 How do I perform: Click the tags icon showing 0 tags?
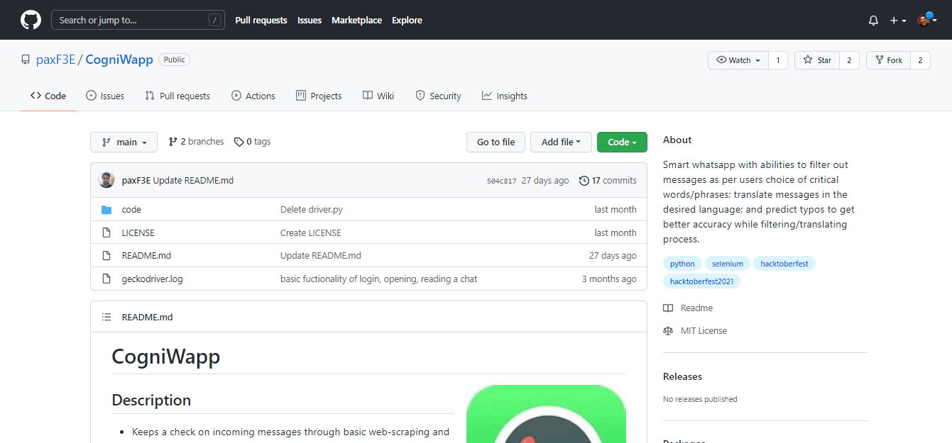(x=239, y=142)
